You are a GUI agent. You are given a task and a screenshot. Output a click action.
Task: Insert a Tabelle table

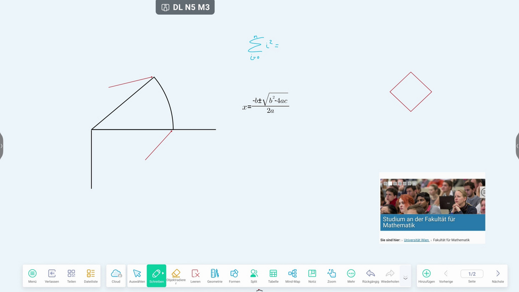273,276
